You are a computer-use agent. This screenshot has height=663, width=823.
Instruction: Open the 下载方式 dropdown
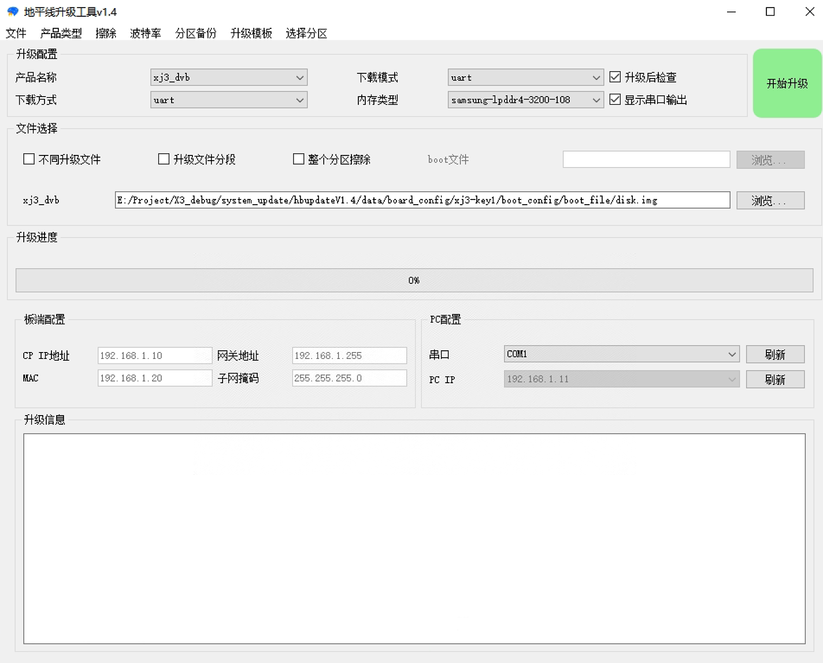pos(229,100)
